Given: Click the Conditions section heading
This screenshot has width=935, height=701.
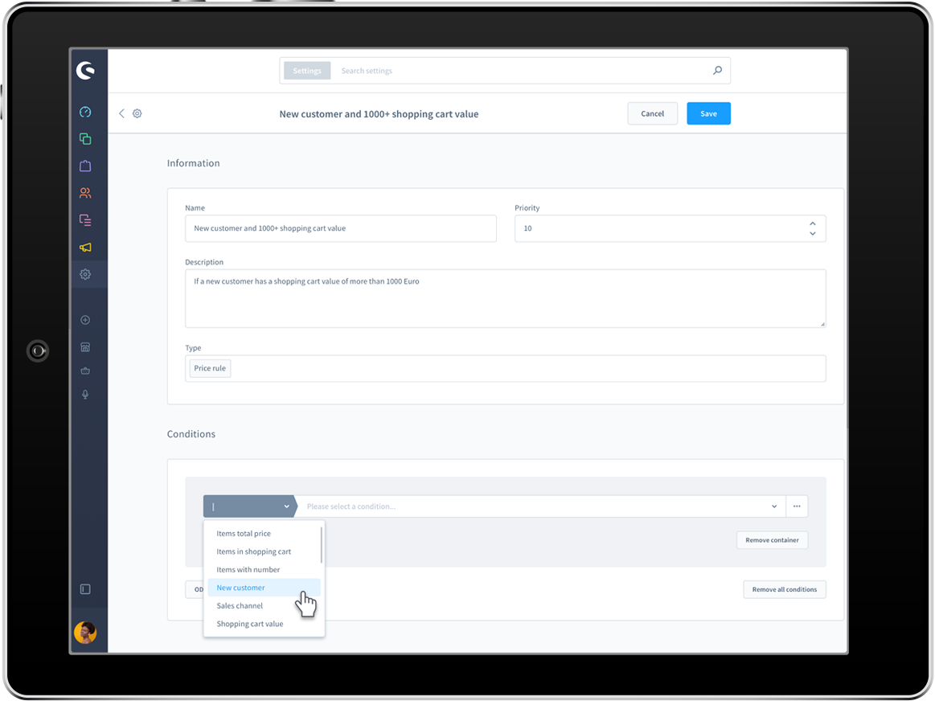Looking at the screenshot, I should (191, 434).
